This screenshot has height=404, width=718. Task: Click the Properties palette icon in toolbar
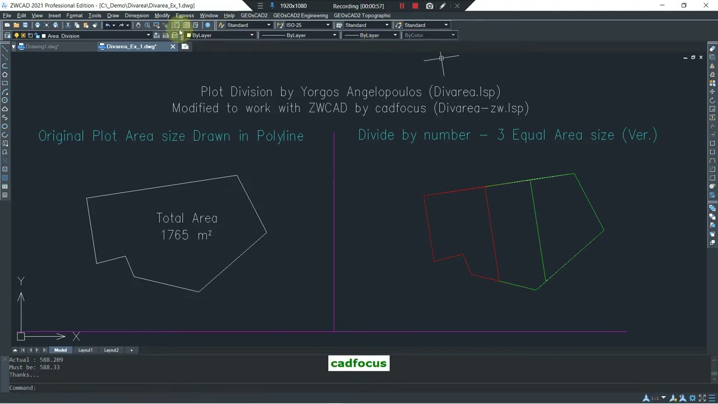click(x=177, y=25)
